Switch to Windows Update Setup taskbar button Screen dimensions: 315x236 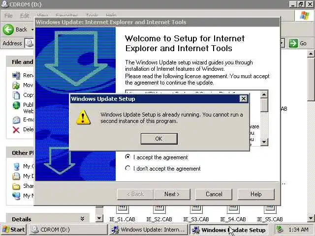coord(229,230)
